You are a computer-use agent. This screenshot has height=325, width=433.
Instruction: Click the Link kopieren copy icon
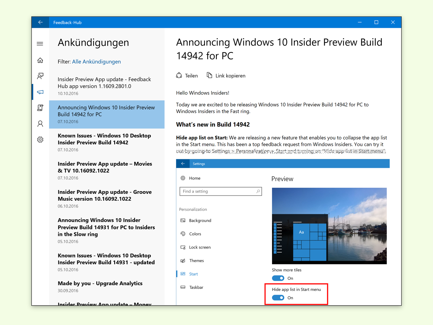tap(209, 75)
